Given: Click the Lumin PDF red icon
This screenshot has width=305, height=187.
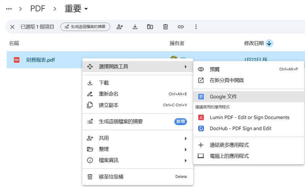Looking at the screenshot, I should [x=201, y=117].
